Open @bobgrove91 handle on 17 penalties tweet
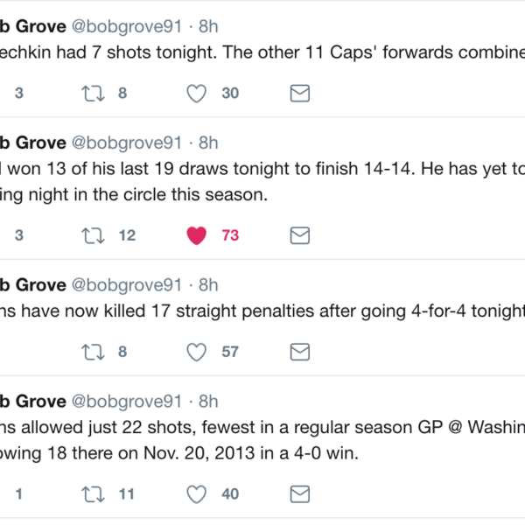 coord(125,284)
